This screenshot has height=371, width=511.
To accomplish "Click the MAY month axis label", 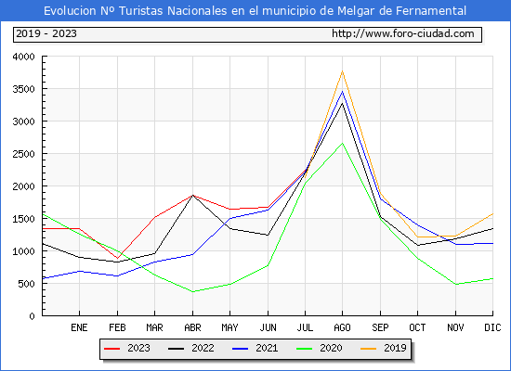I will 229,327.
